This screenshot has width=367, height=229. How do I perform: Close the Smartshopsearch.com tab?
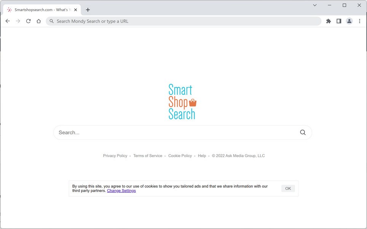(75, 10)
